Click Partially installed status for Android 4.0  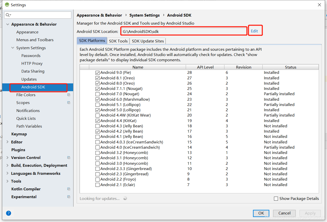click(x=279, y=147)
